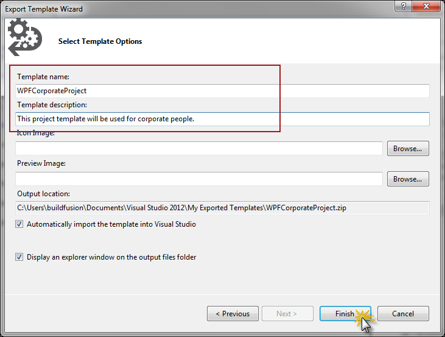Image resolution: width=445 pixels, height=337 pixels.
Task: Browse for an Icon Image file
Action: point(407,148)
